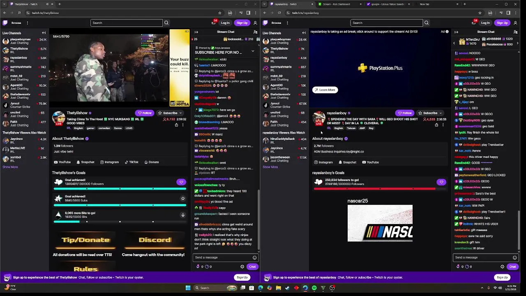This screenshot has width=526, height=296.
Task: Toggle the heart on rayasianboy's 3000000 Followers goal
Action: coord(441,182)
